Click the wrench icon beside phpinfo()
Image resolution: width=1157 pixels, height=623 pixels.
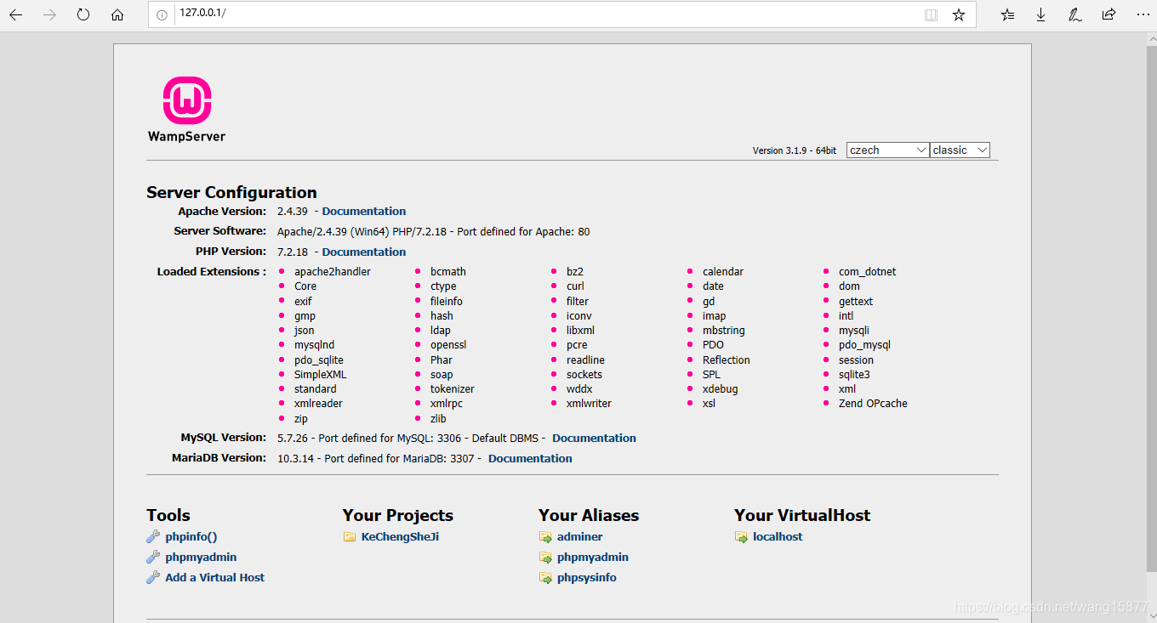[x=153, y=536]
